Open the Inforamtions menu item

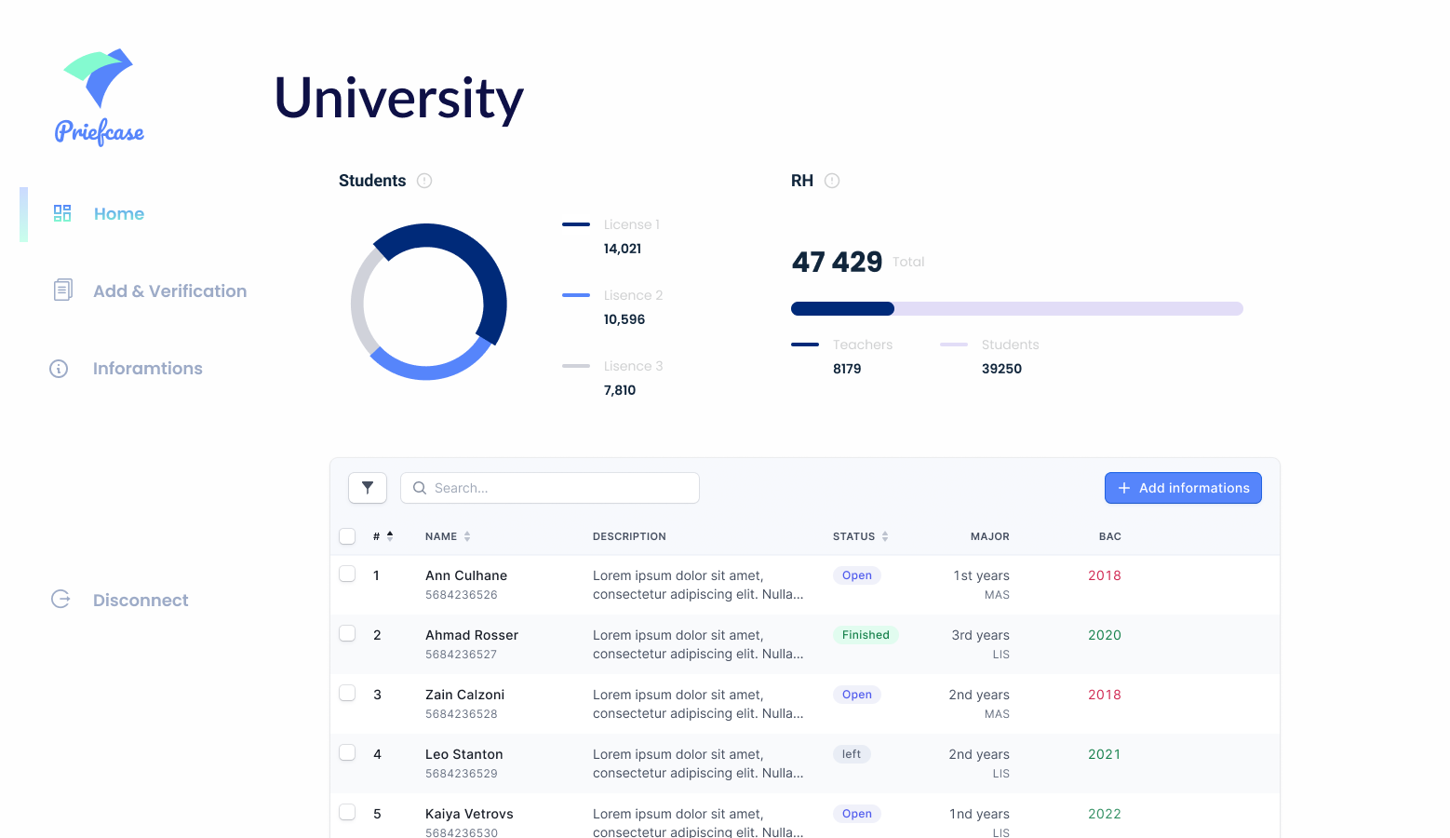[x=148, y=369]
